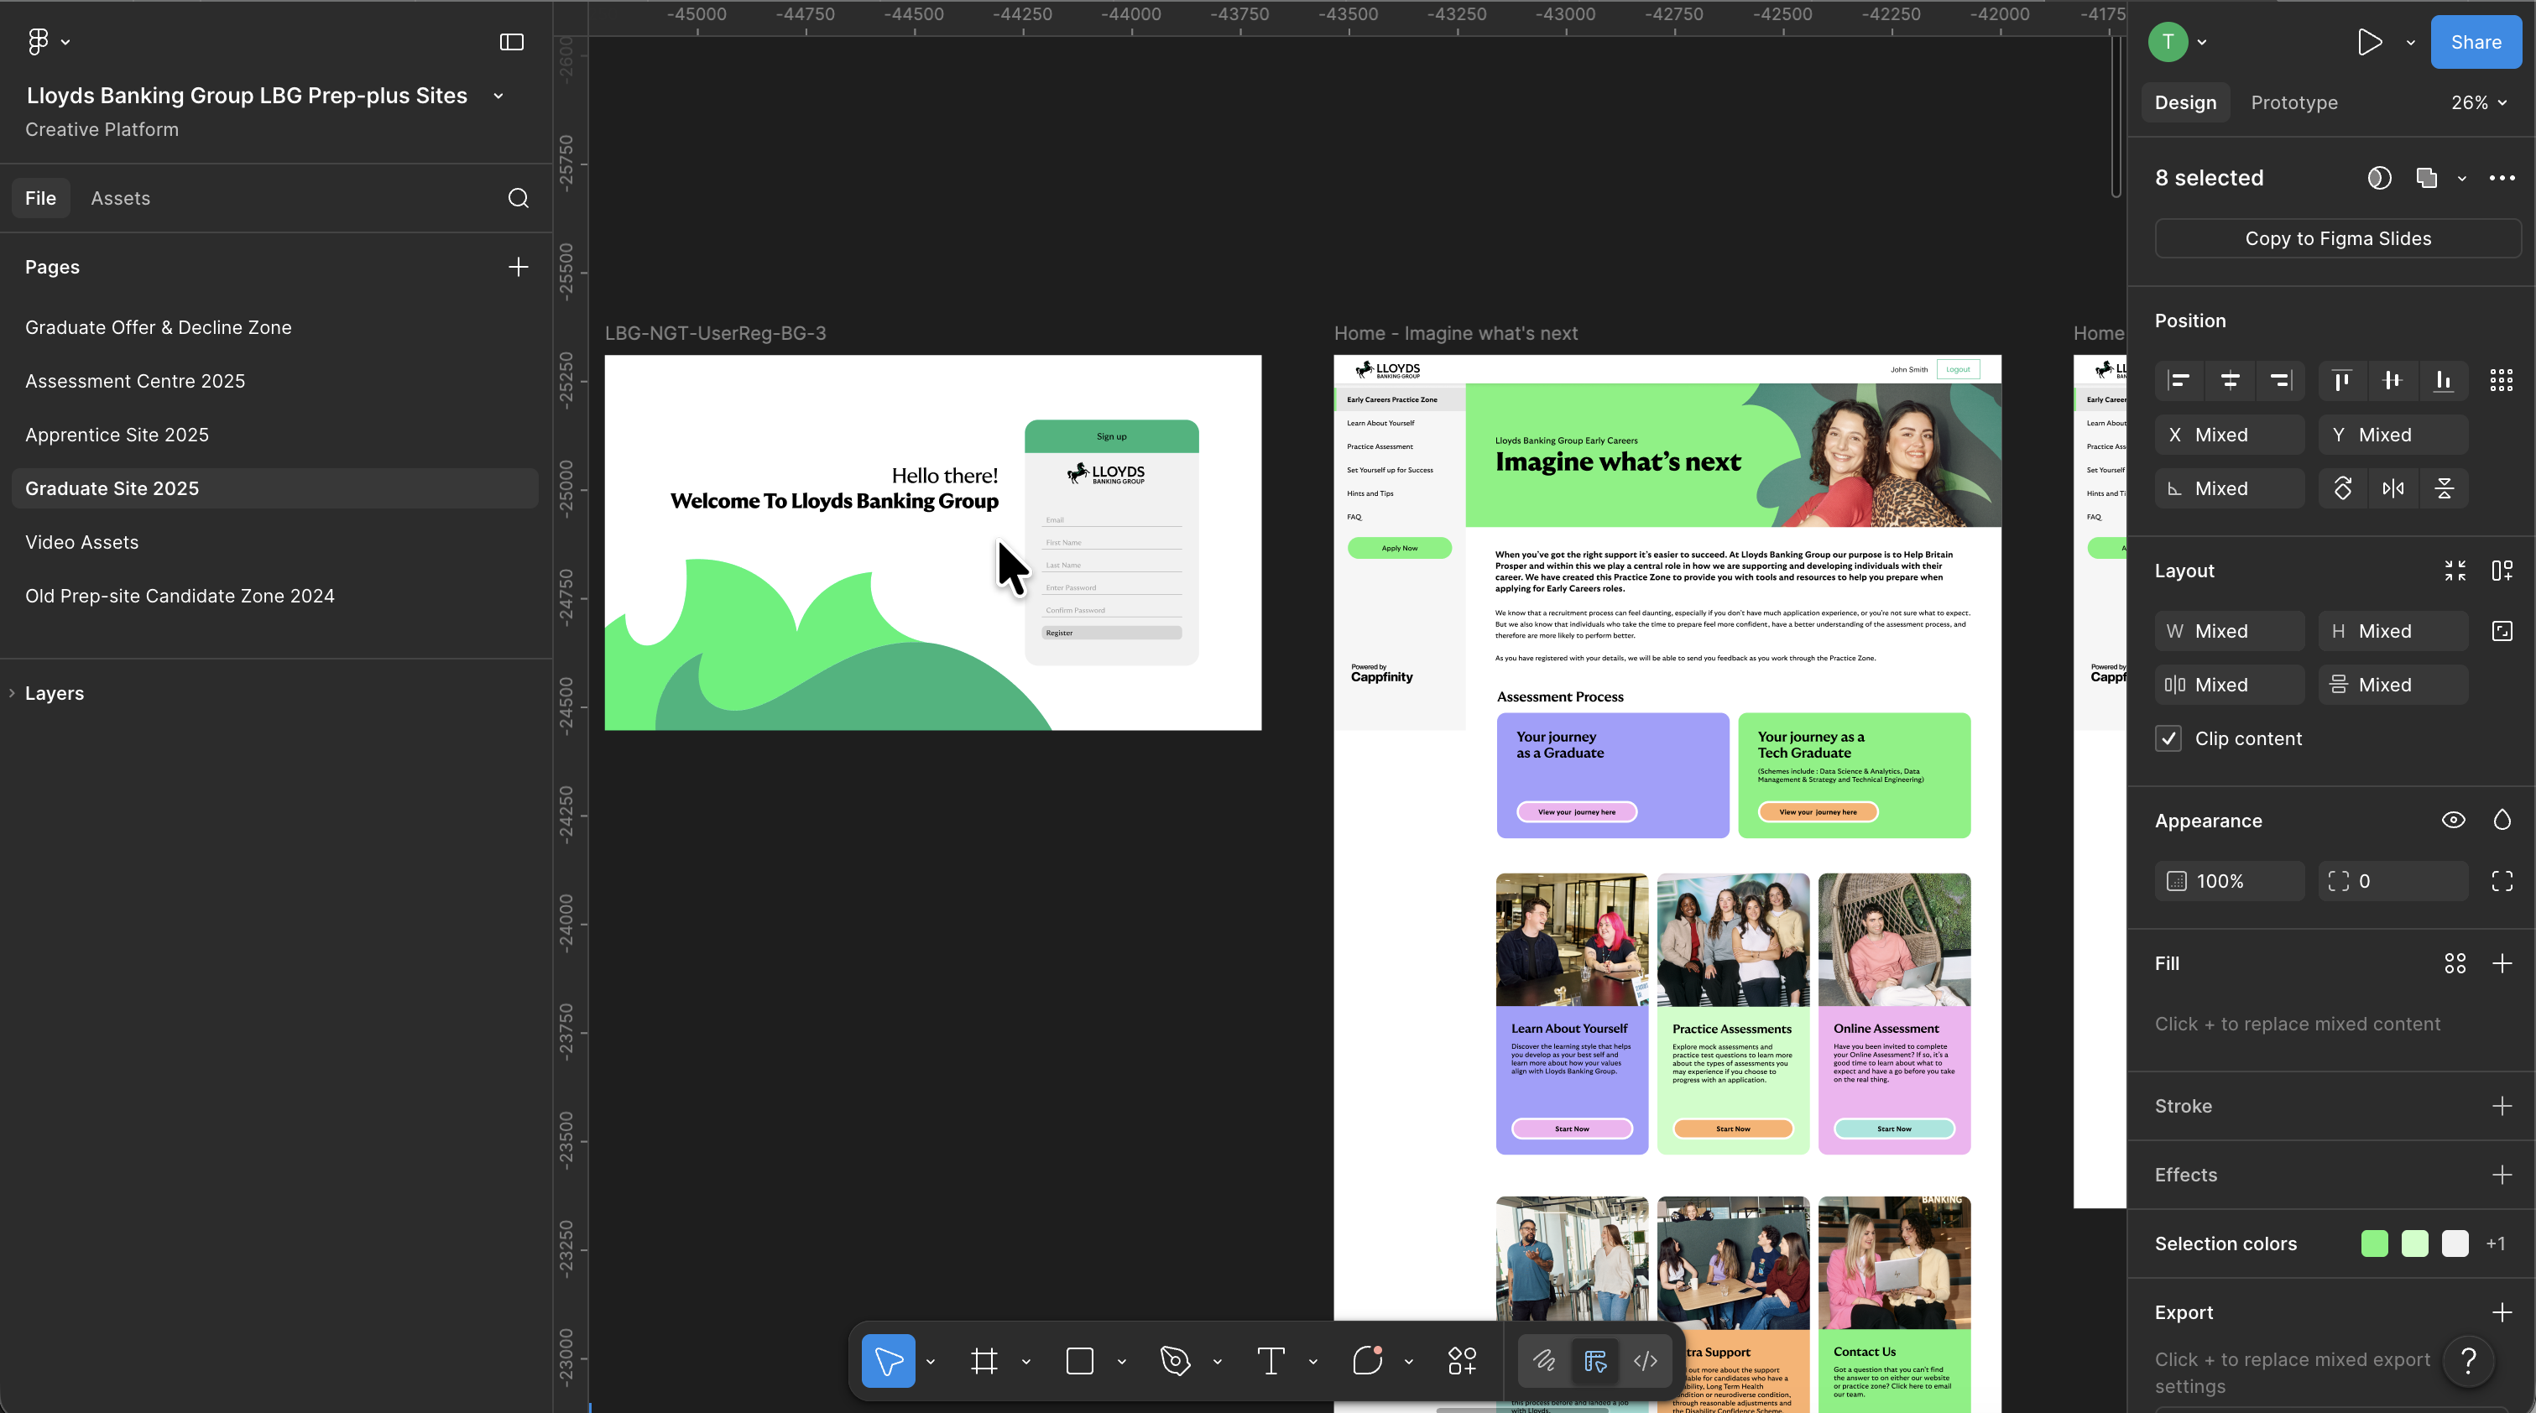Image resolution: width=2536 pixels, height=1413 pixels.
Task: Click the help question mark button
Action: point(2468,1361)
